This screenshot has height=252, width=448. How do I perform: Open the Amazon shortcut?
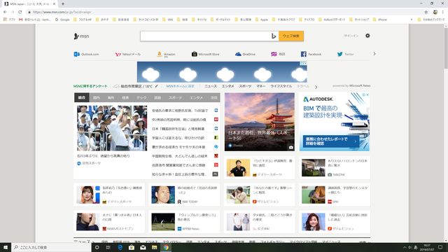(166, 54)
